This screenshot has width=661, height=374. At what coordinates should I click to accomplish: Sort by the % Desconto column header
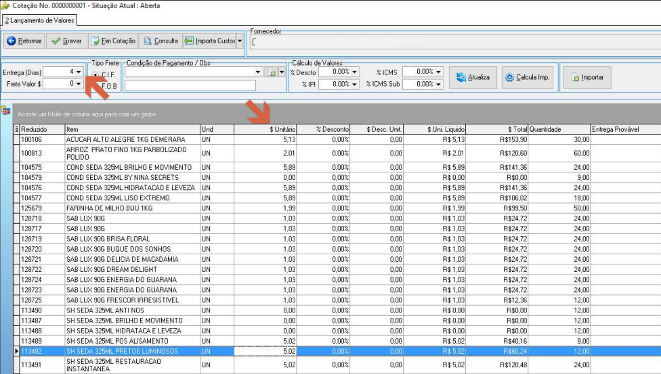(323, 129)
